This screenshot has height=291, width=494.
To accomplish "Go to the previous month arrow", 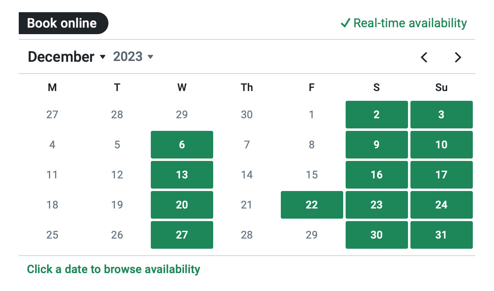I will click(x=424, y=57).
